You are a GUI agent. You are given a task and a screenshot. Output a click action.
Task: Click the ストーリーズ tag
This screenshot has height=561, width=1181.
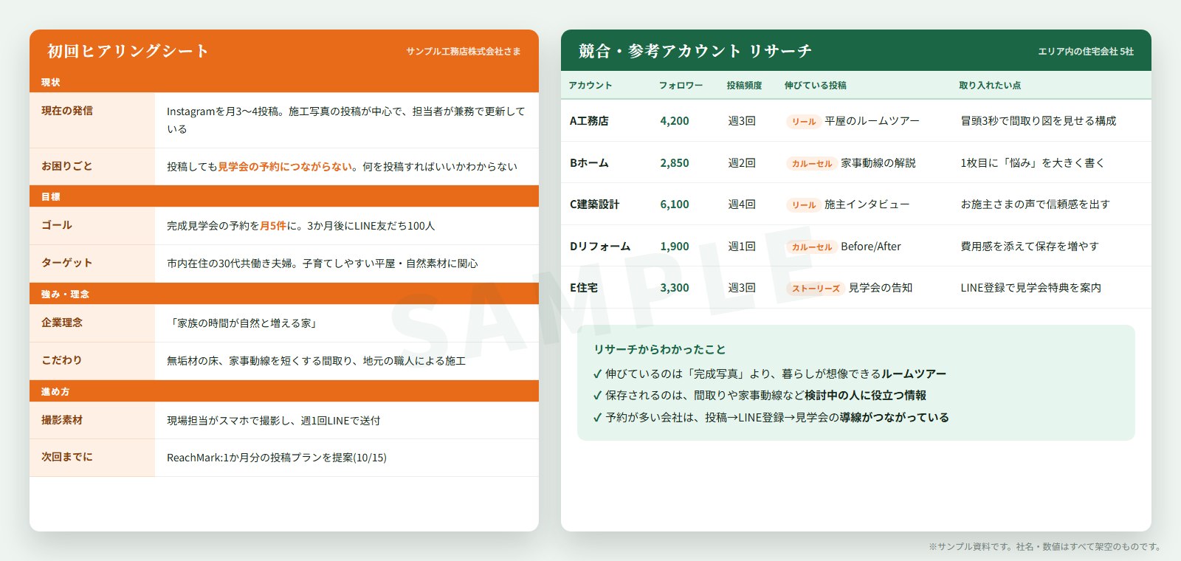816,289
